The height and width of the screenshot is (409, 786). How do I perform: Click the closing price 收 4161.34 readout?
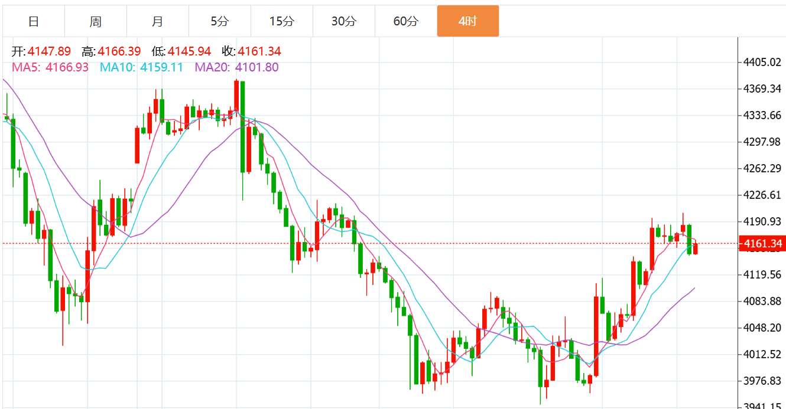pos(252,51)
